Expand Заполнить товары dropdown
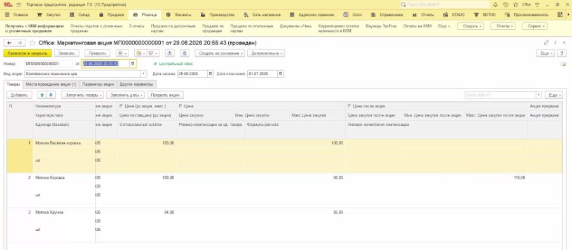Screen dimensions: 572x250 click(x=83, y=95)
